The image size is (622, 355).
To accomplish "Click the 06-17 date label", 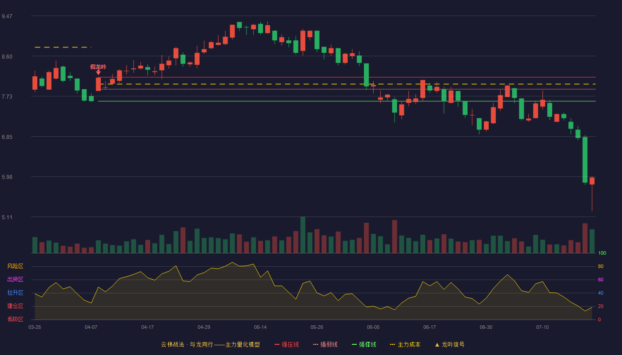I will 430,327.
